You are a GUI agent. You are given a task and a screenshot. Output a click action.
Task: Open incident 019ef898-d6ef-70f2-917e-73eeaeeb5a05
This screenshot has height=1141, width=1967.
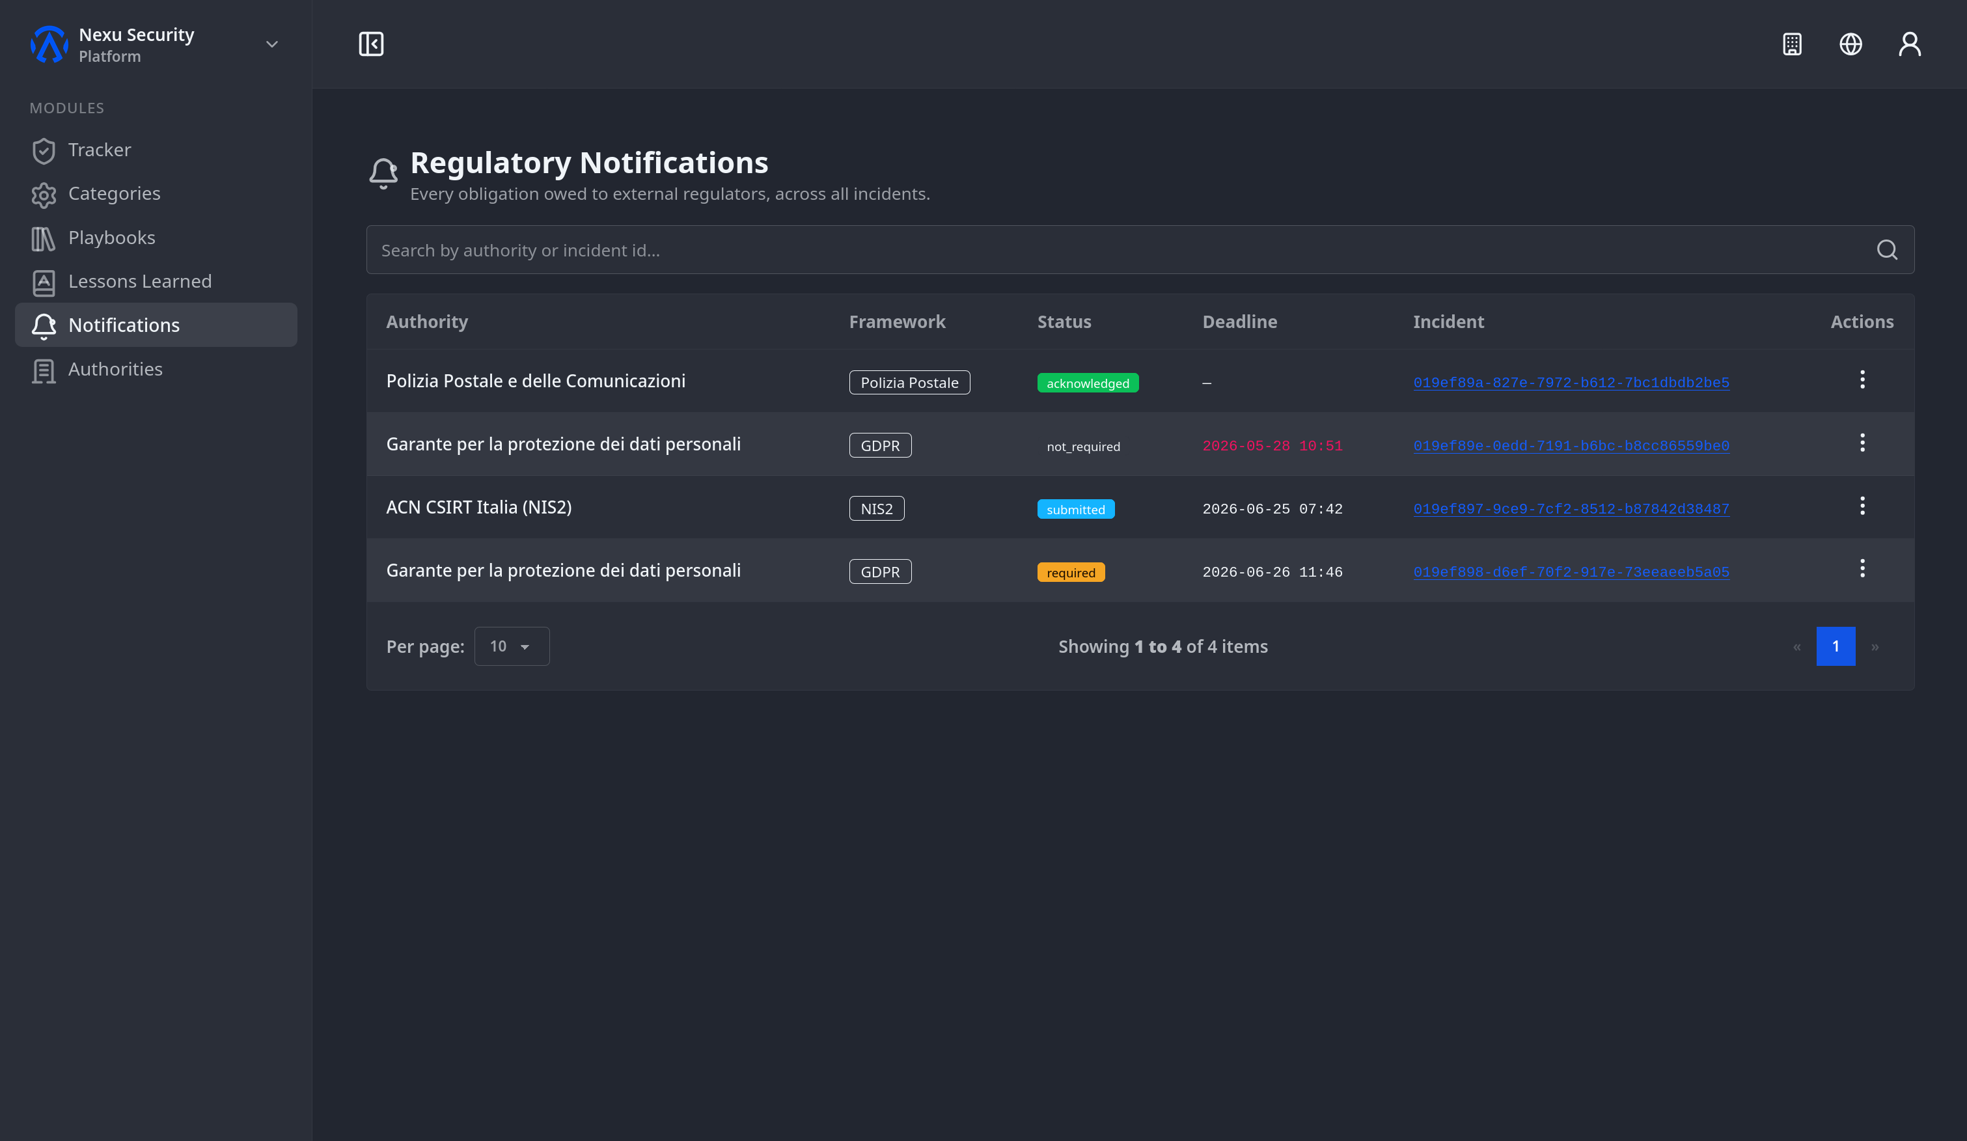[x=1571, y=572]
